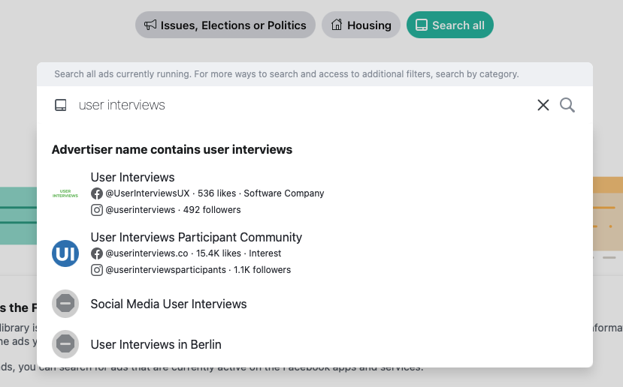Click the house icon on the Housing category
623x387 pixels.
(x=337, y=25)
